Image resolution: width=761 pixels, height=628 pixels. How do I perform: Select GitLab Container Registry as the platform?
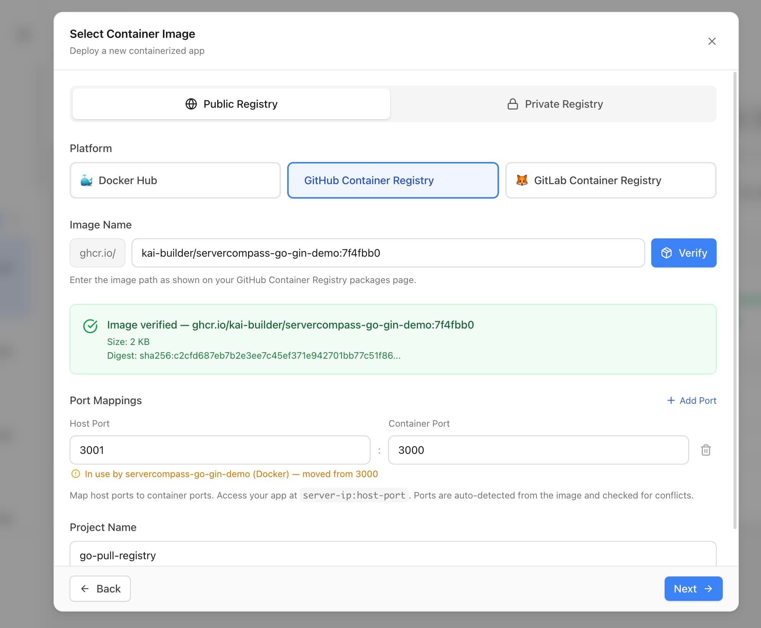pos(610,180)
